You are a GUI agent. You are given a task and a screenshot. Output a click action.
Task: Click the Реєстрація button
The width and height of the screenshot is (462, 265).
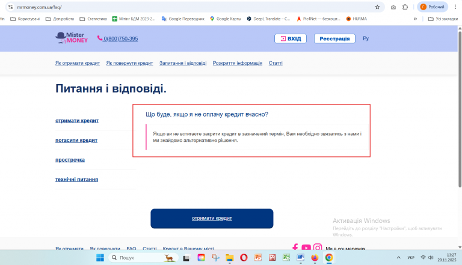point(334,38)
